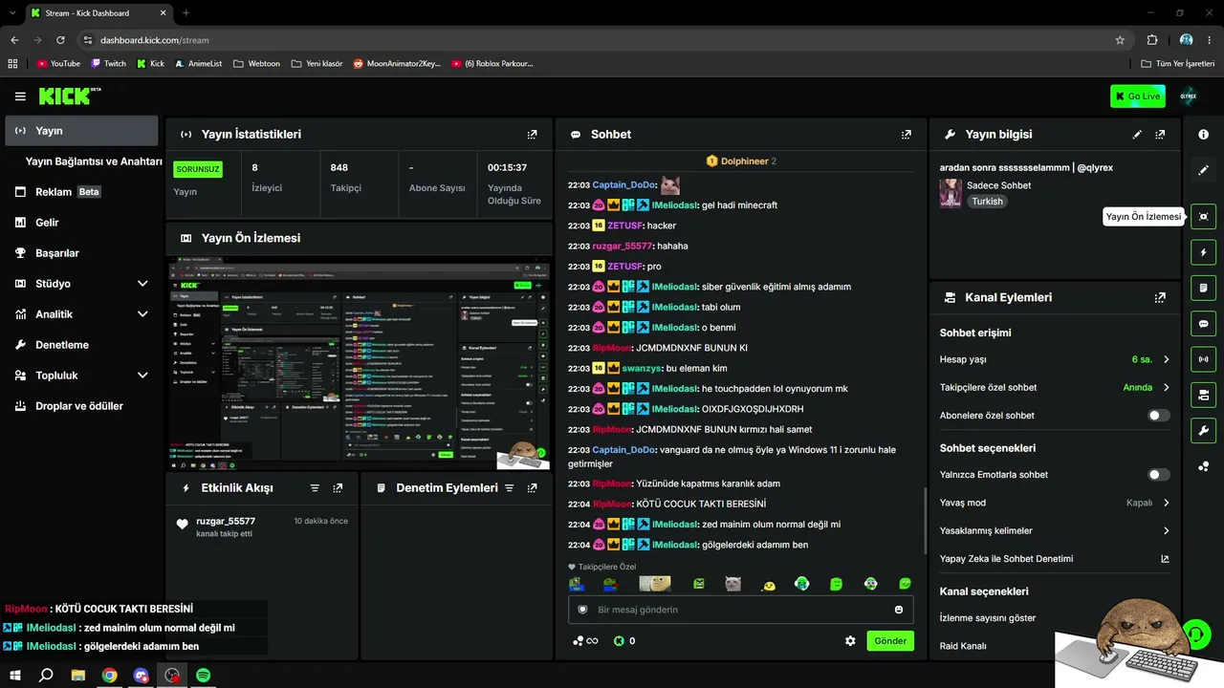Click the Gönder send button
The height and width of the screenshot is (688, 1224).
pyautogui.click(x=890, y=641)
